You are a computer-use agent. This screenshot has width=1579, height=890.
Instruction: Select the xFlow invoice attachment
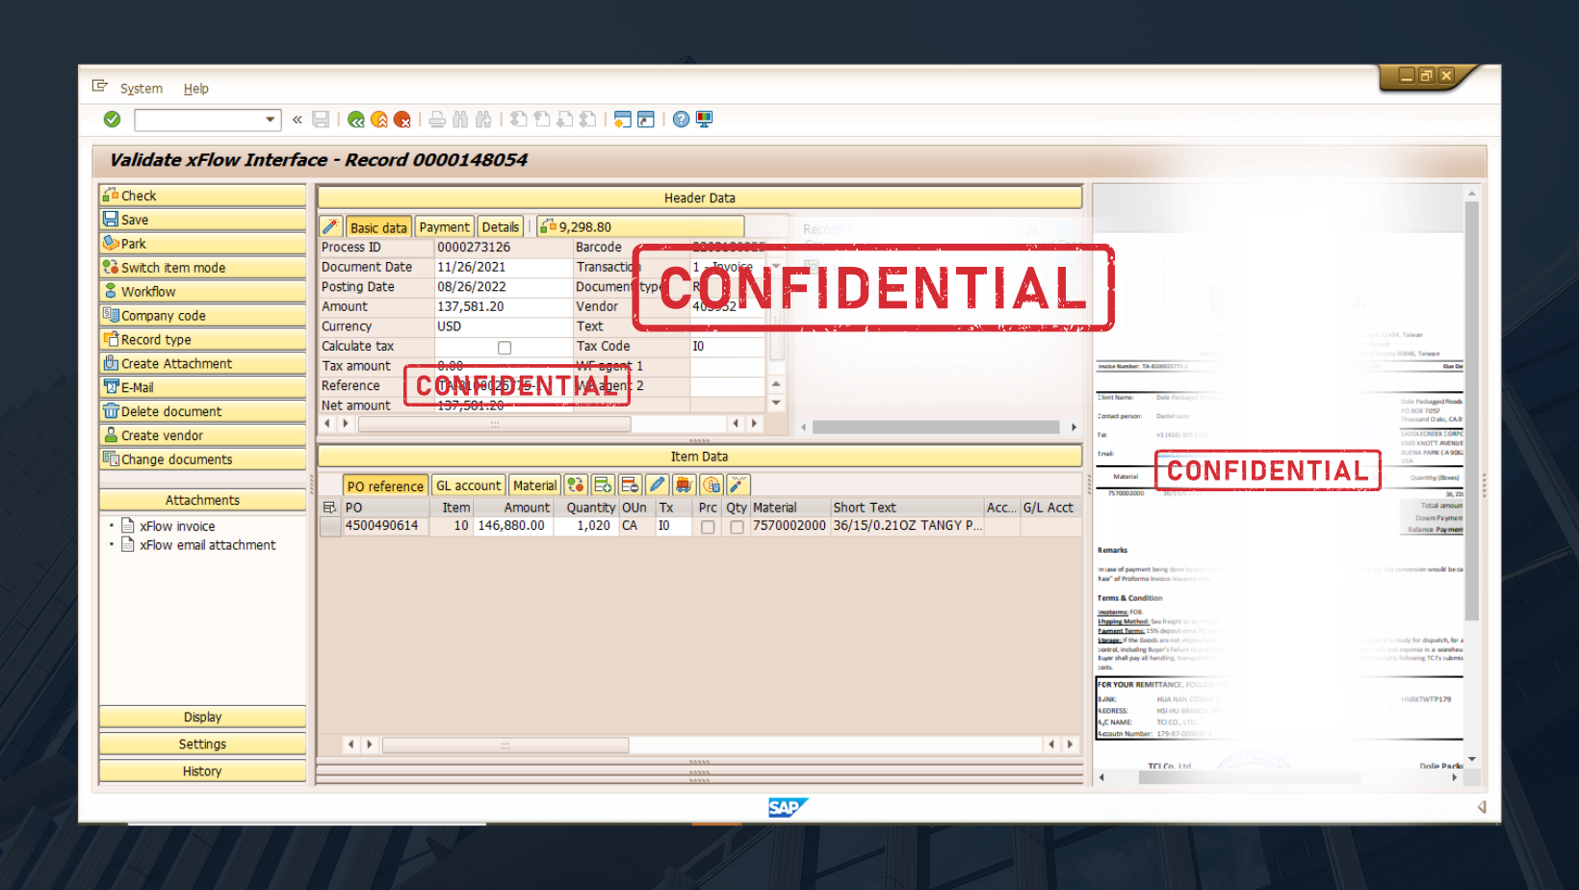tap(177, 526)
